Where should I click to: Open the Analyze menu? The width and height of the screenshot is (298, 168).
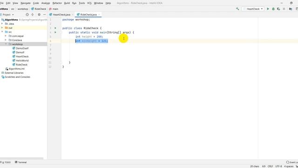click(46, 3)
